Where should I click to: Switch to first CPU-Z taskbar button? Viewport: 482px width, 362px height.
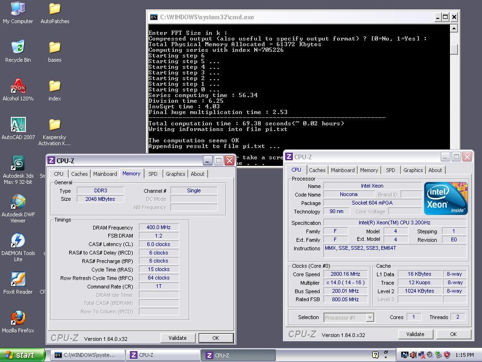[163, 355]
